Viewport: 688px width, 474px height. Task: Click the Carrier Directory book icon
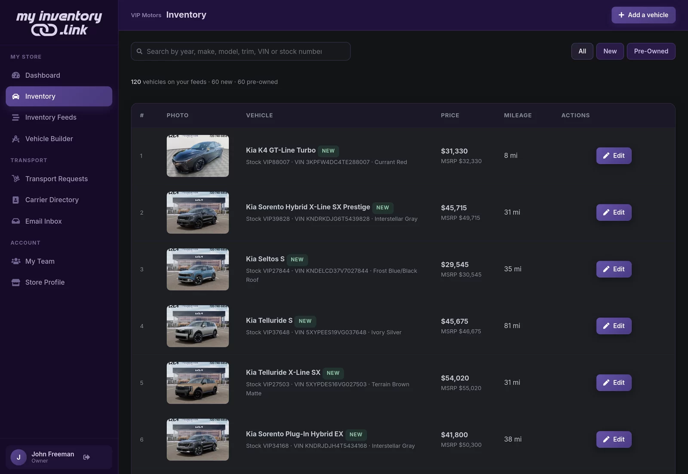[16, 200]
